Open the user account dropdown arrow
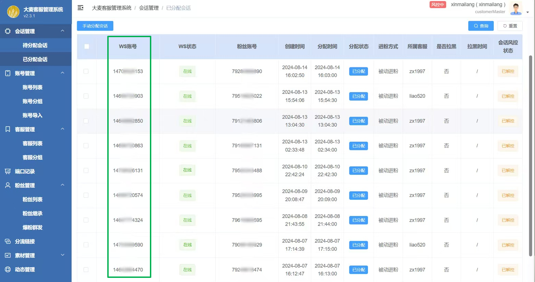 (528, 12)
